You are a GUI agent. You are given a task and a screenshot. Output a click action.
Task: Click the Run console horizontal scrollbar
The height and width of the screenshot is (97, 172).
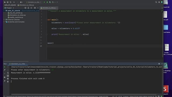tap(84, 94)
